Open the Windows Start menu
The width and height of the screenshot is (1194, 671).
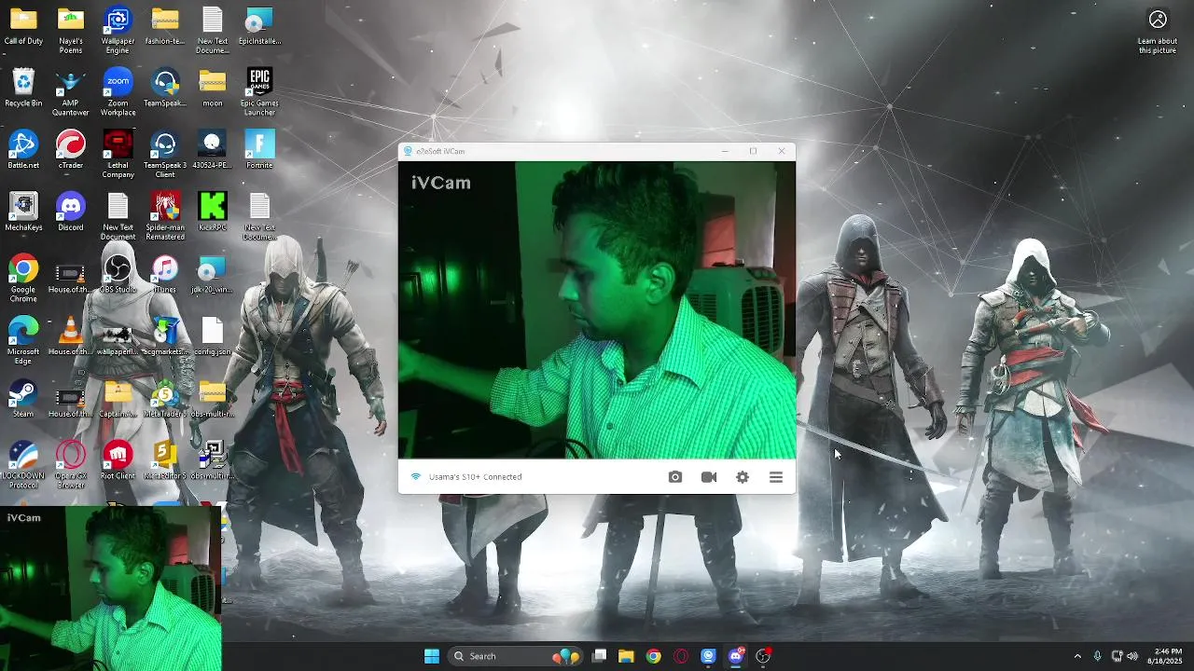(x=432, y=656)
